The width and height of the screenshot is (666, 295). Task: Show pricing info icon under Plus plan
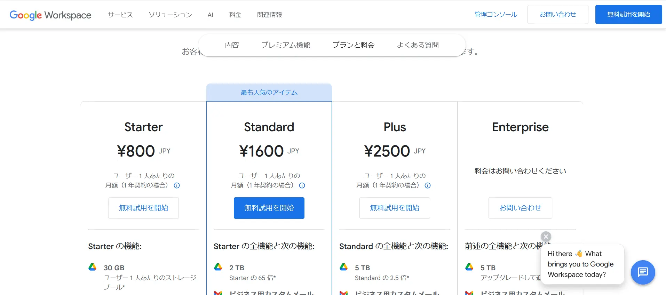[x=428, y=185]
